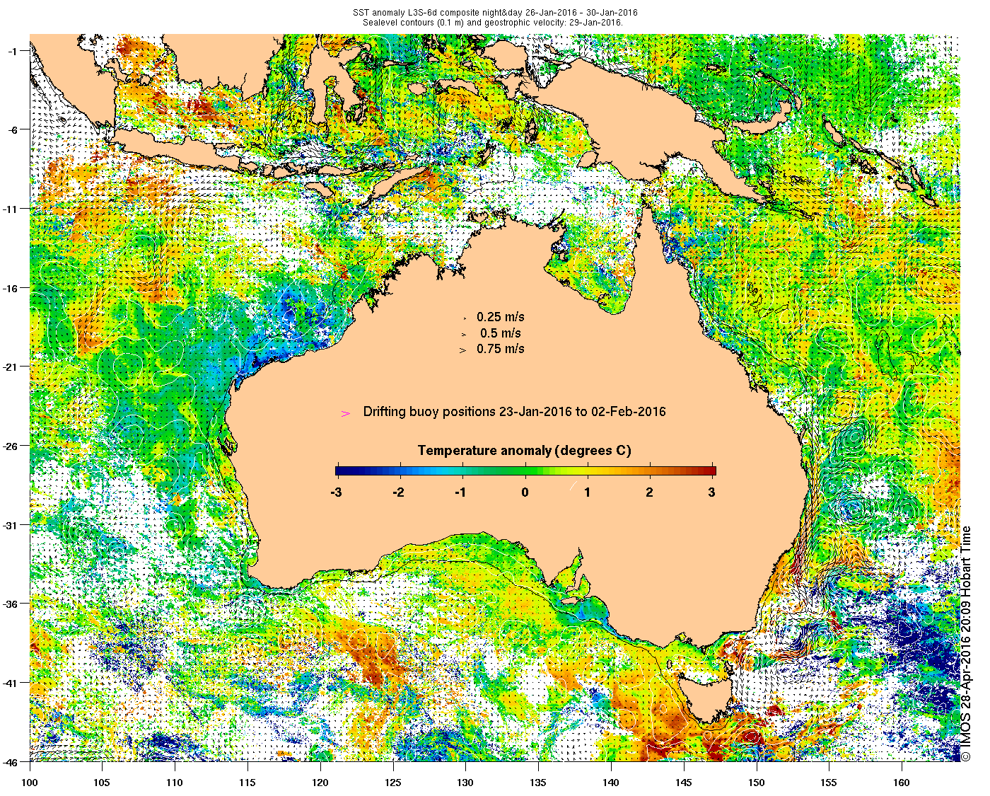Click the -16 latitude axis label

pos(12,288)
